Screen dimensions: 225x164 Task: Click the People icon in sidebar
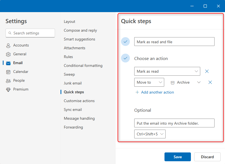[8, 81]
